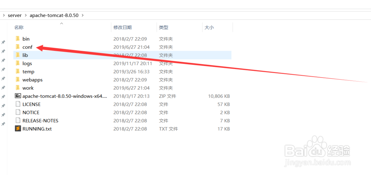371x175 pixels.
Task: Select the logs folder icon
Action: point(17,64)
